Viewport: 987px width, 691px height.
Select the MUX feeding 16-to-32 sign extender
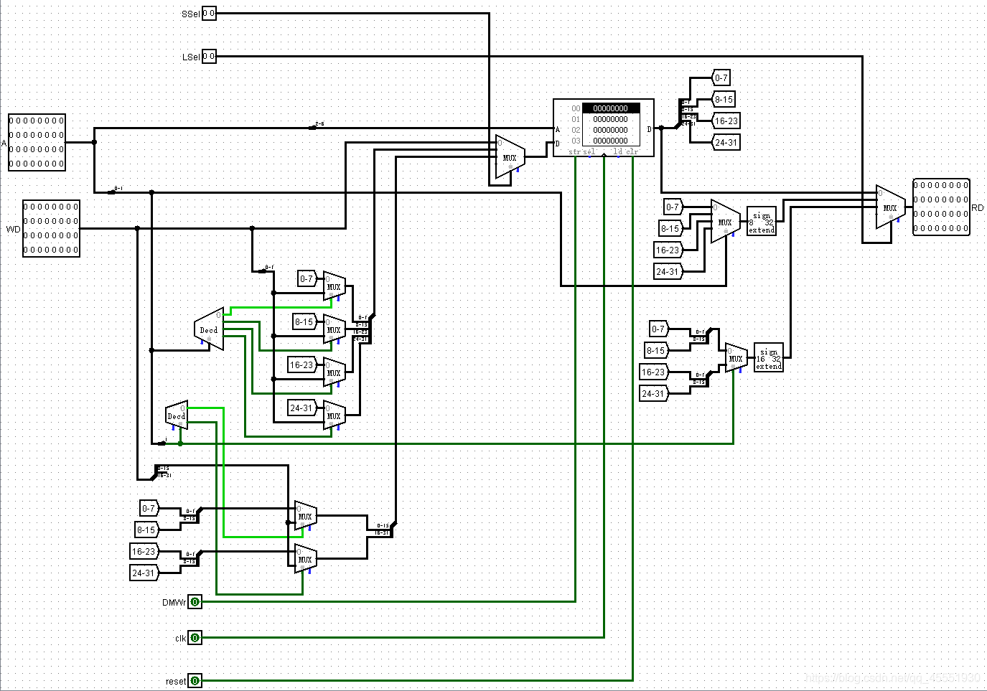(x=736, y=357)
